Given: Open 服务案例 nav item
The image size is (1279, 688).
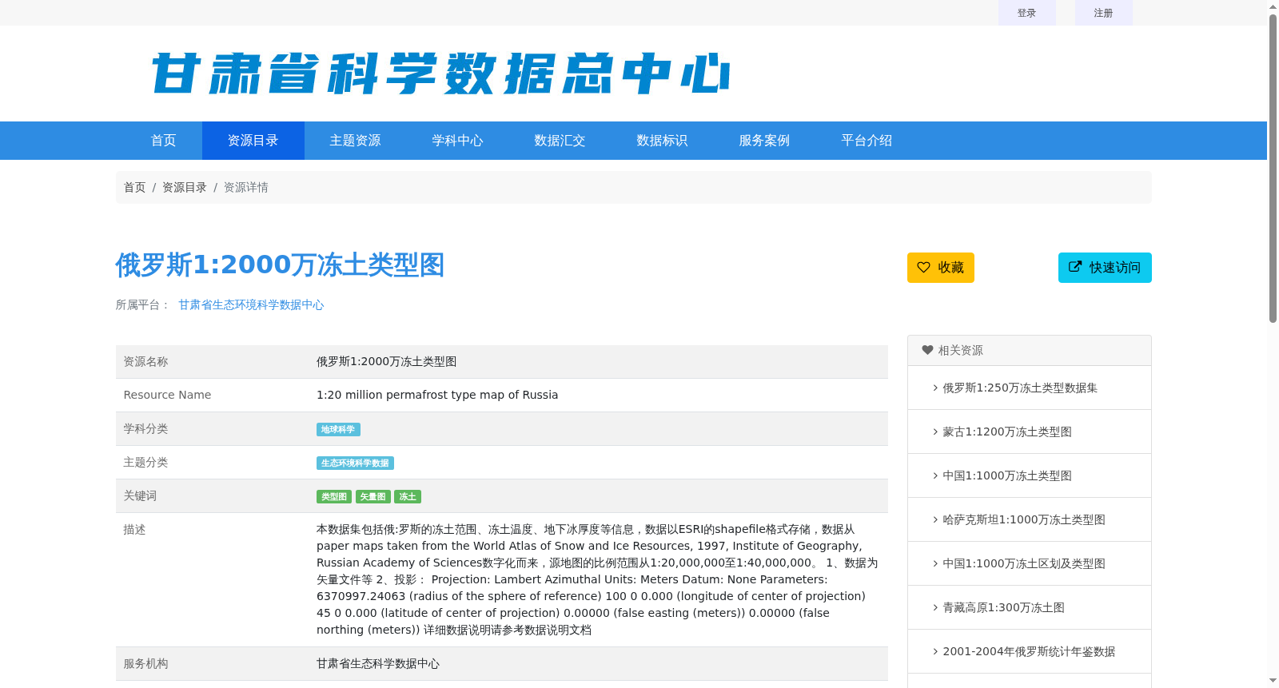Looking at the screenshot, I should [765, 141].
